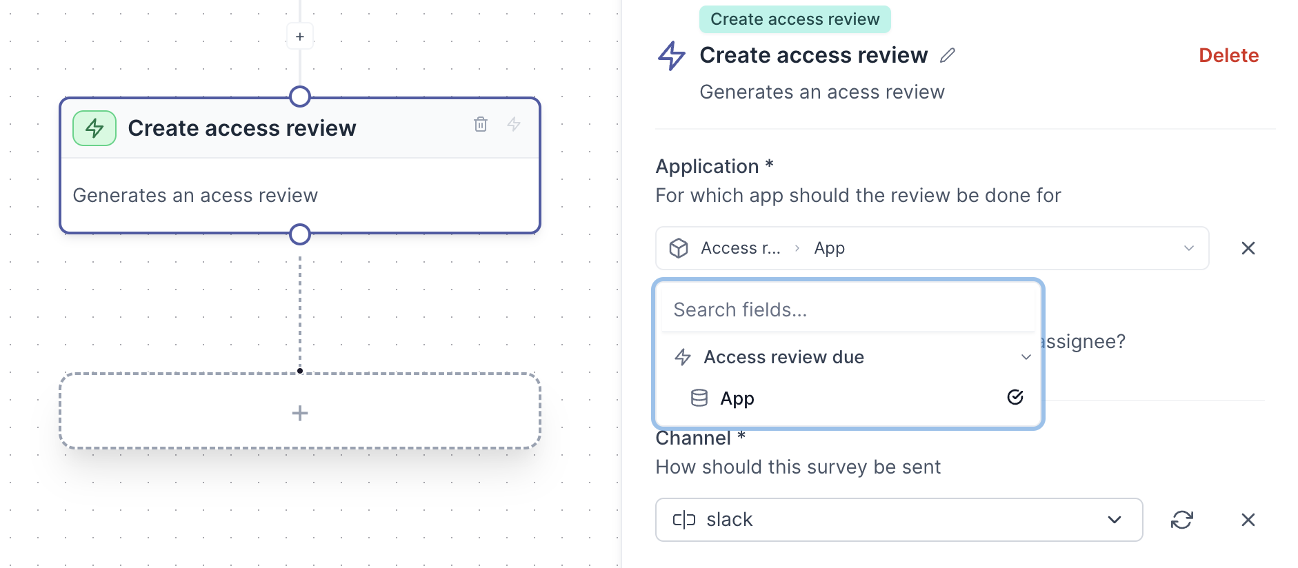Viewport: 1298px width, 568px height.
Task: Click the Create access review teal tag
Action: (795, 19)
